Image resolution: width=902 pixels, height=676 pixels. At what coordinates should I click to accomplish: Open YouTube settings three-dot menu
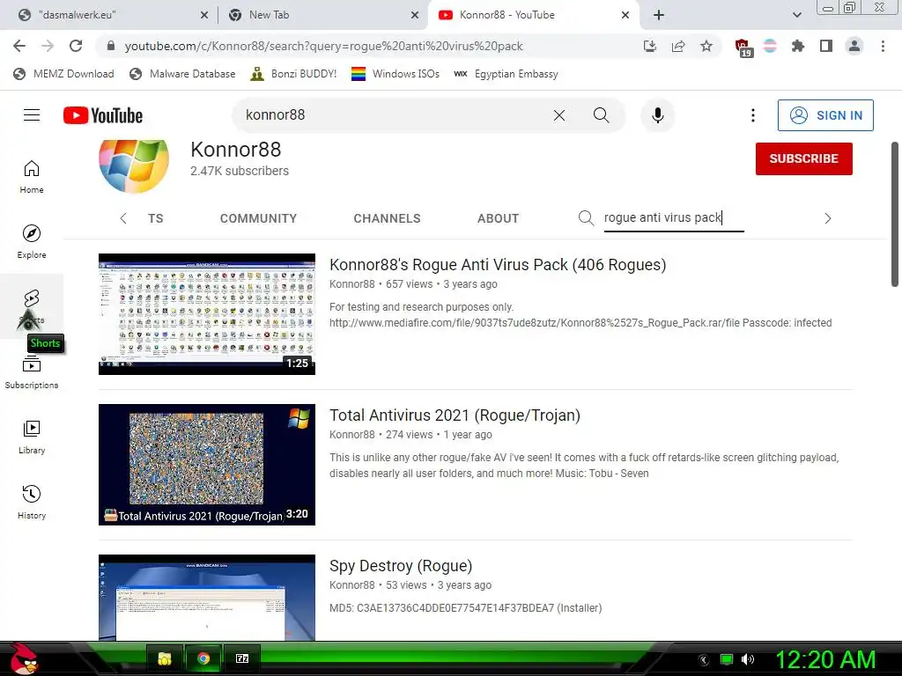pos(753,115)
